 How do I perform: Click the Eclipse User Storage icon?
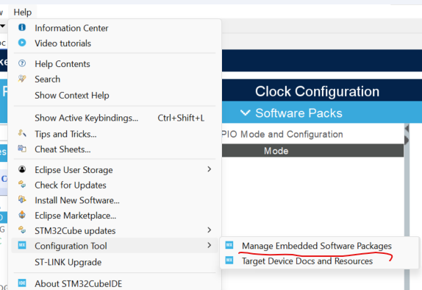[22, 169]
